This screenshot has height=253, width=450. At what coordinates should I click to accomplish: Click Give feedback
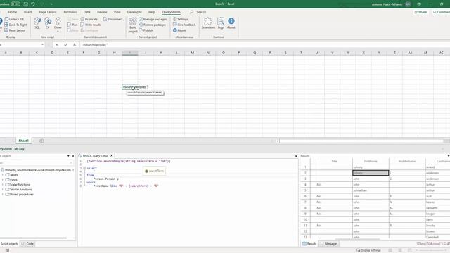tap(184, 25)
